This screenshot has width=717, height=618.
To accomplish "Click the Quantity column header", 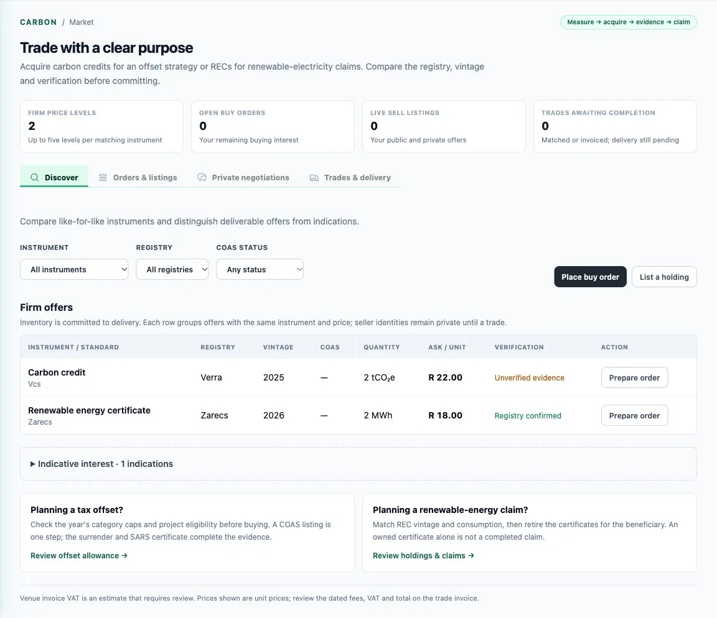I will [x=382, y=347].
